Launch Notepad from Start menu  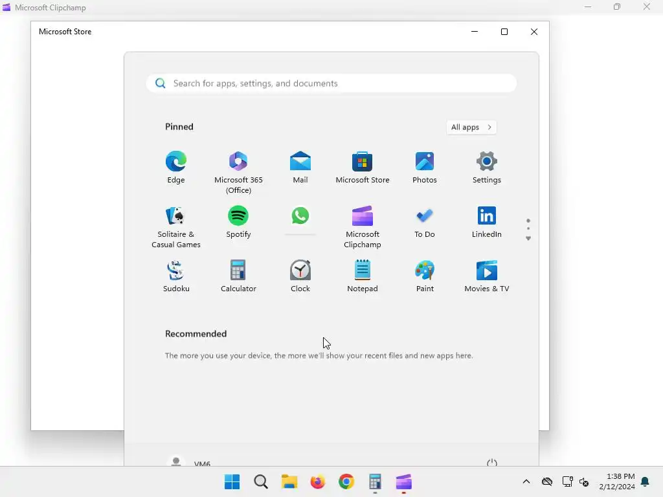tap(363, 276)
